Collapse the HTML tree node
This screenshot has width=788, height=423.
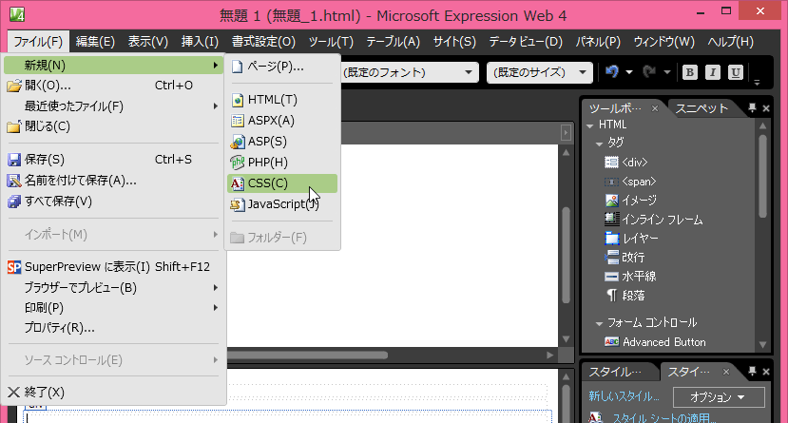(x=590, y=125)
